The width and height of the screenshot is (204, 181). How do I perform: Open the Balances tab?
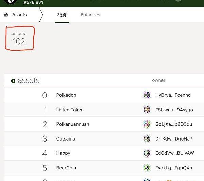click(x=90, y=15)
